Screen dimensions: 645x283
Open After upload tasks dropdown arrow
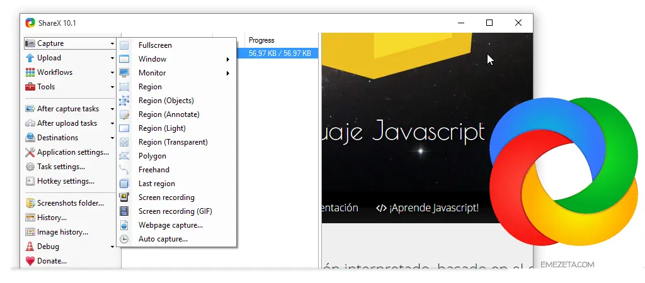[112, 124]
